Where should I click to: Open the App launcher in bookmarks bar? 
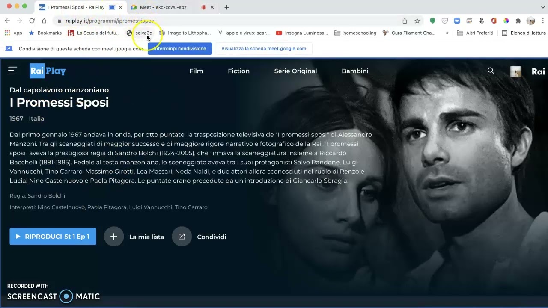13,33
